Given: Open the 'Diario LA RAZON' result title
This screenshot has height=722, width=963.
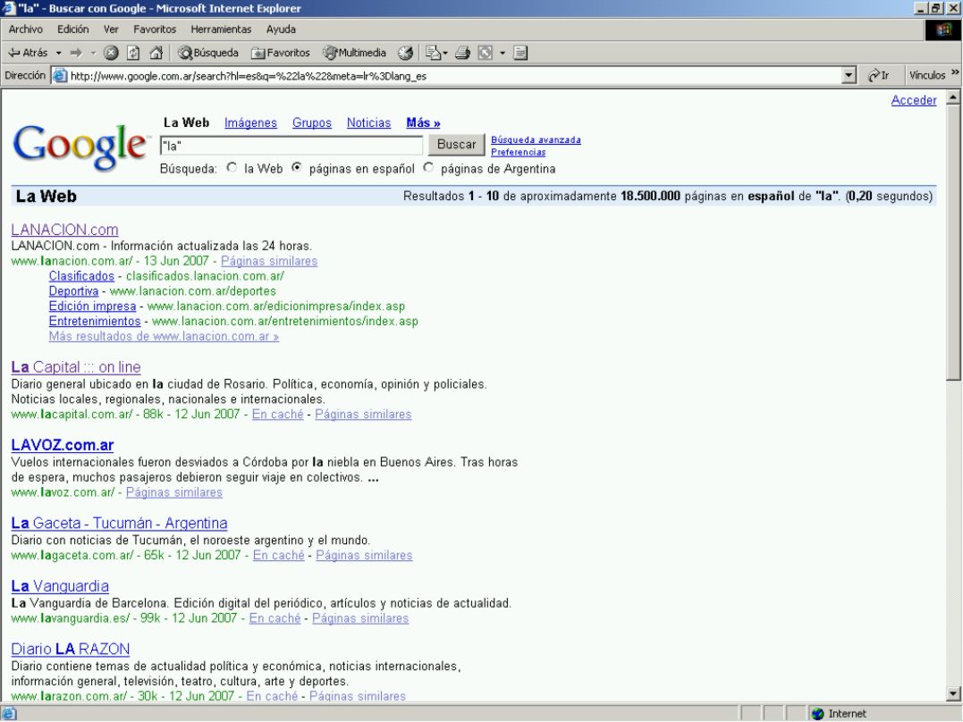Looking at the screenshot, I should (x=70, y=649).
